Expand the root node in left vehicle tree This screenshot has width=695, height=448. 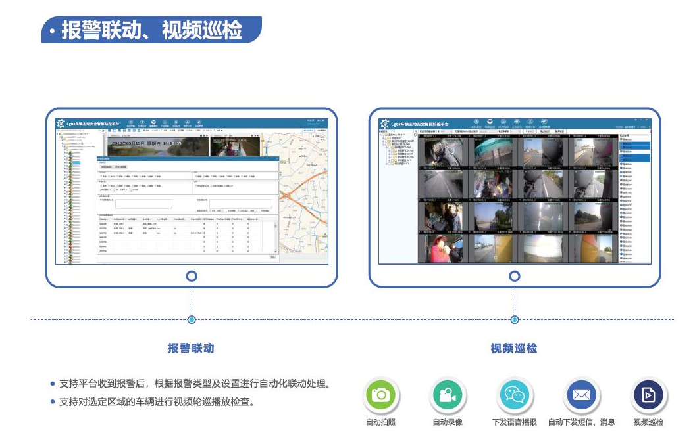58,135
